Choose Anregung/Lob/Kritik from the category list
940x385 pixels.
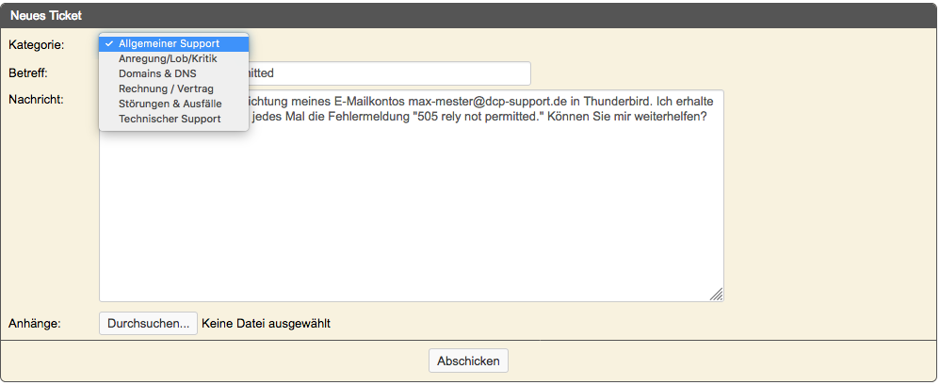tap(174, 58)
